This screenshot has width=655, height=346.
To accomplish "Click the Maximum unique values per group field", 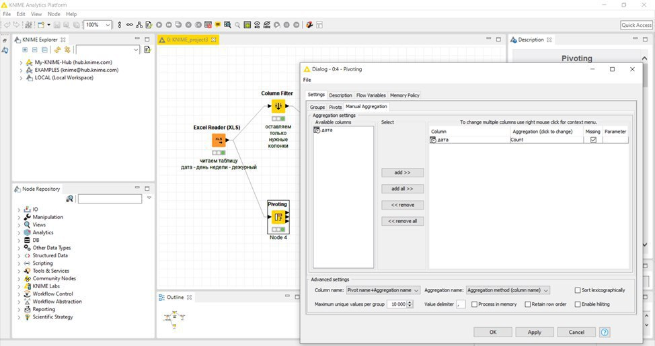I will point(397,304).
